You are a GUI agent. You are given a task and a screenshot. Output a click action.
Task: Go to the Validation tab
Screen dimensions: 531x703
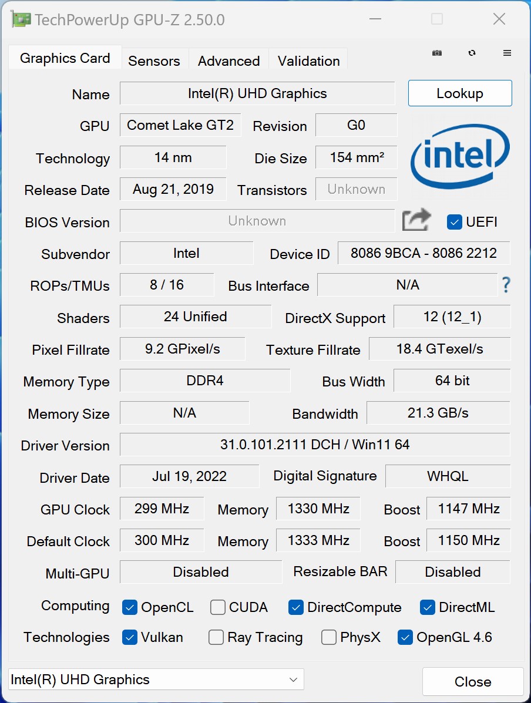(308, 60)
